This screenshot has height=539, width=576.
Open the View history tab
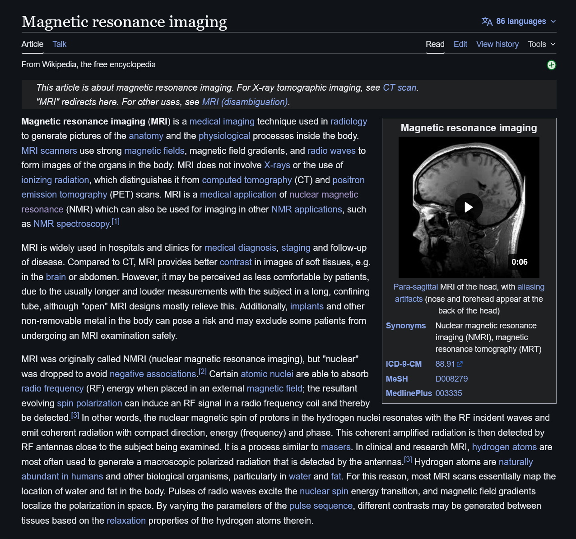click(497, 44)
